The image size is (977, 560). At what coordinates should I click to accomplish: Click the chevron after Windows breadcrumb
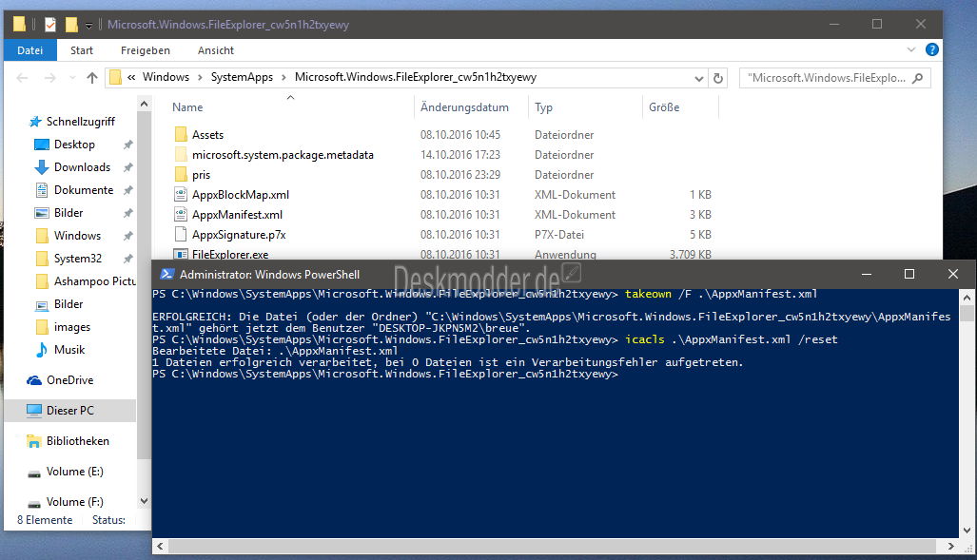pos(200,77)
